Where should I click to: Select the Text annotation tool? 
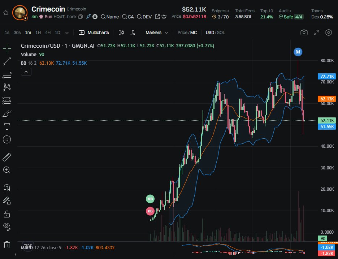tap(7, 126)
